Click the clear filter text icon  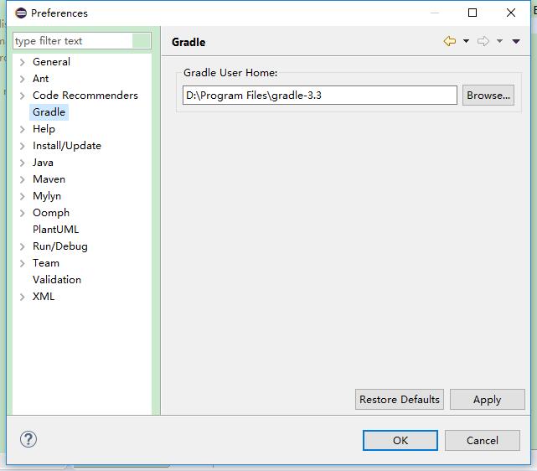(142, 40)
